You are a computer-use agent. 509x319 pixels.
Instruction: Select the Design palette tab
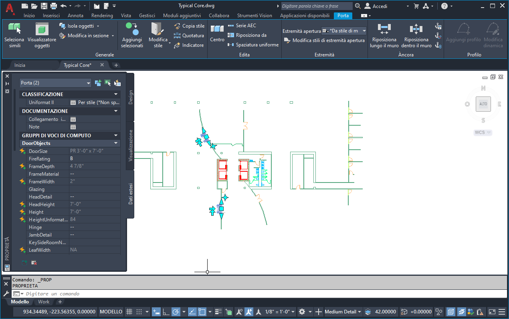[x=131, y=97]
